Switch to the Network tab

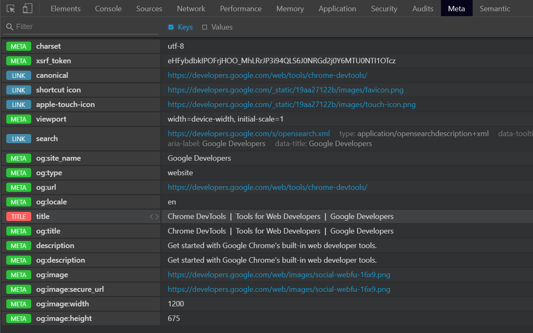tap(191, 8)
